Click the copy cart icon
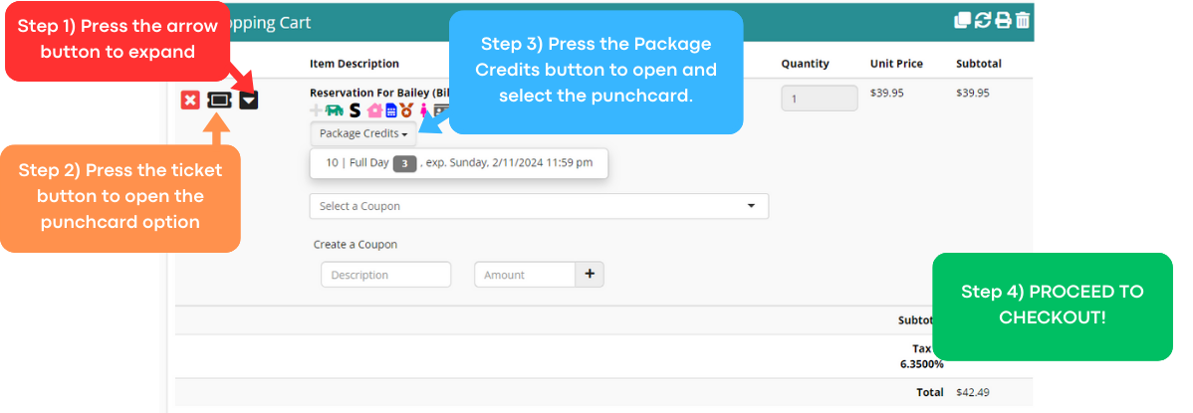 coord(962,20)
